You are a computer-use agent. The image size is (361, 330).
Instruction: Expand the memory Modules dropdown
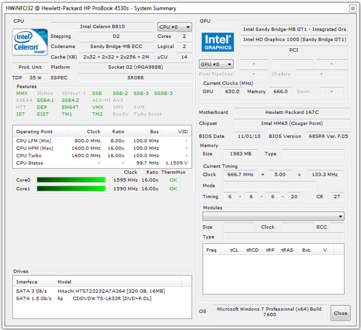(273, 216)
